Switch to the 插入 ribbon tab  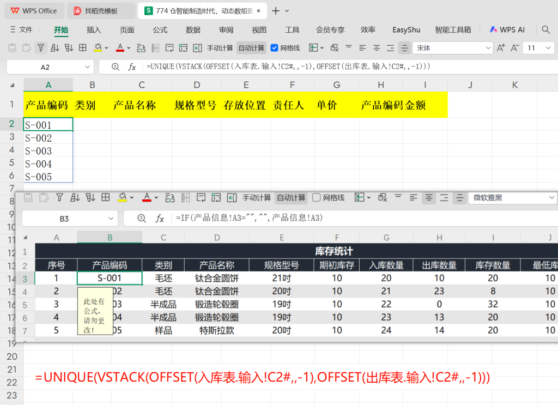pos(94,30)
